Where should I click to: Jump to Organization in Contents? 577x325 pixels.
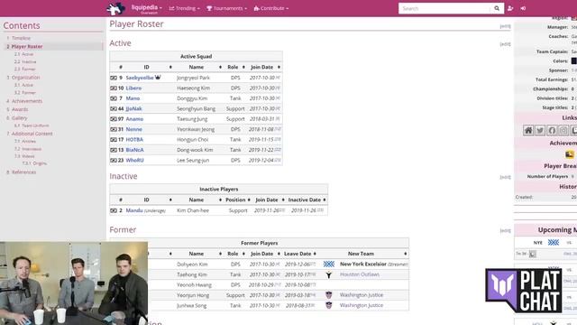(25, 78)
